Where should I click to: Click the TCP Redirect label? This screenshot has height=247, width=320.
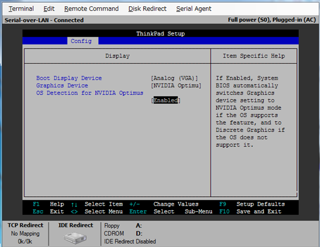[25, 225]
